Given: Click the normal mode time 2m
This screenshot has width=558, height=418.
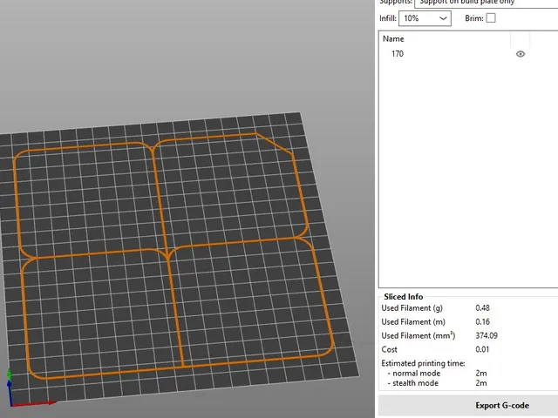Looking at the screenshot, I should (x=481, y=374).
